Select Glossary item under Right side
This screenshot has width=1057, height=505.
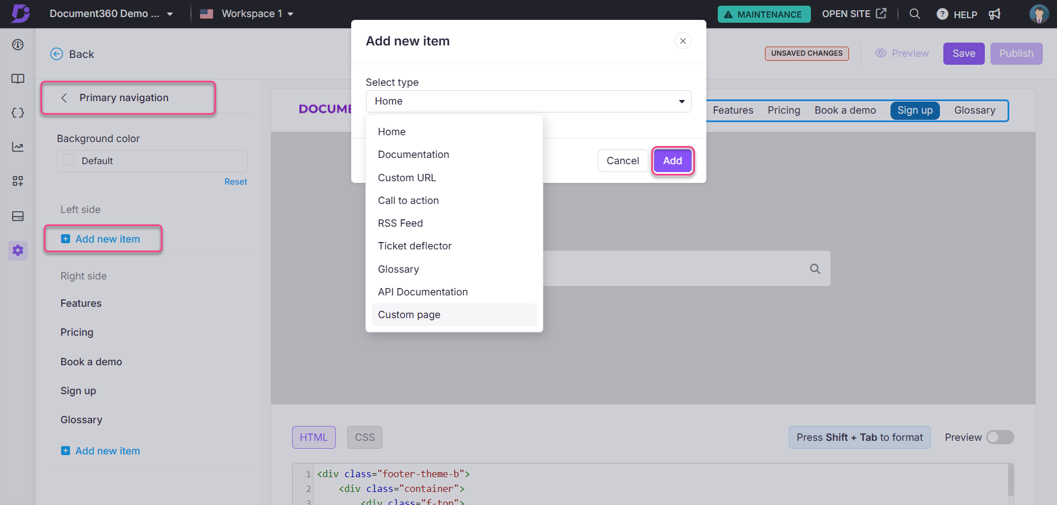pyautogui.click(x=81, y=420)
